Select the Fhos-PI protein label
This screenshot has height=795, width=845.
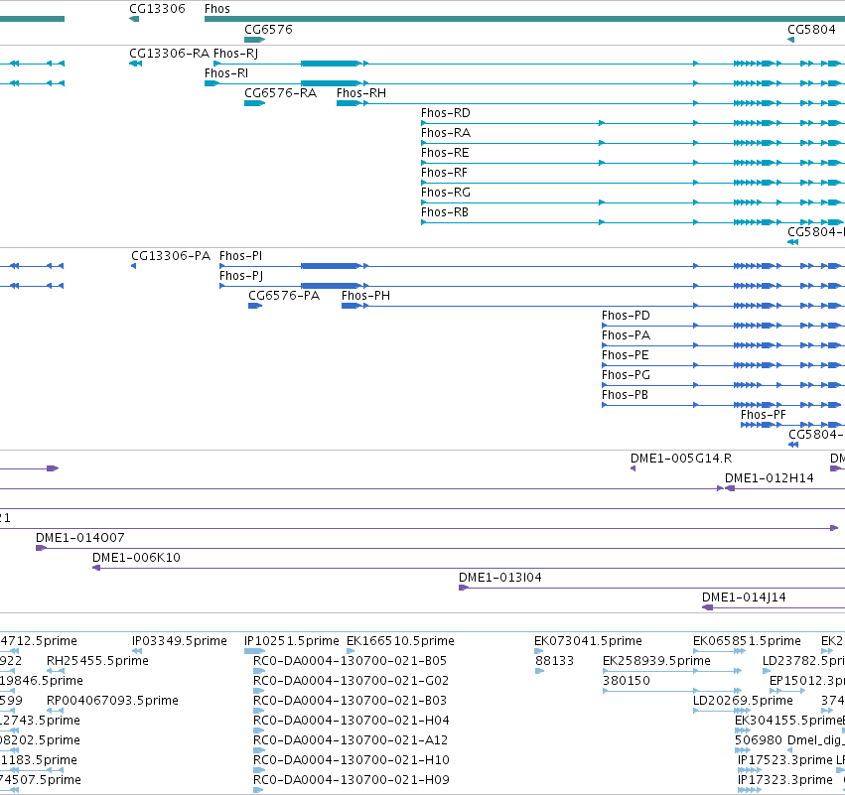tap(240, 256)
